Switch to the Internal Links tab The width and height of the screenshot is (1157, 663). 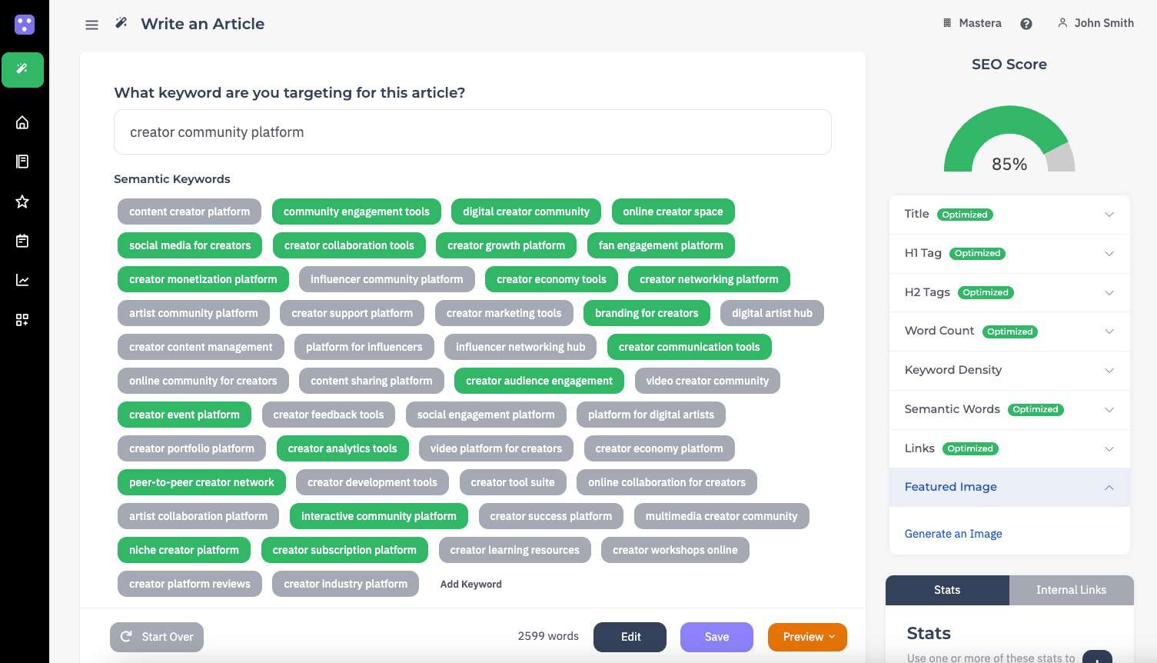click(x=1070, y=590)
